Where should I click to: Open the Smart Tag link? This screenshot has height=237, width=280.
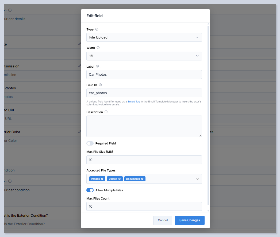(x=134, y=102)
